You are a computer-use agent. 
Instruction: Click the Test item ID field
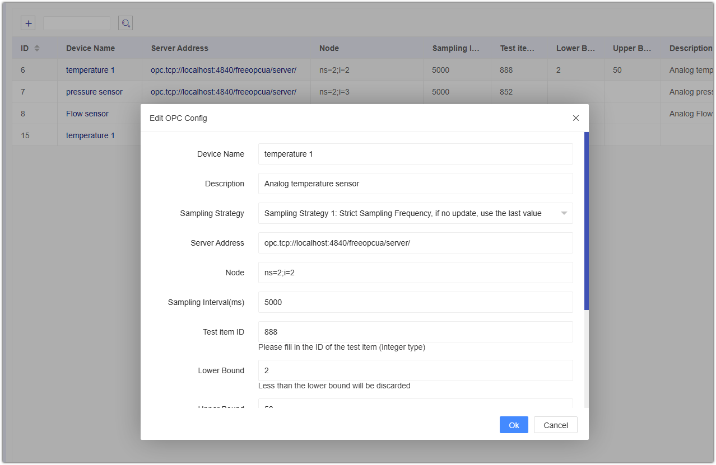[415, 332]
